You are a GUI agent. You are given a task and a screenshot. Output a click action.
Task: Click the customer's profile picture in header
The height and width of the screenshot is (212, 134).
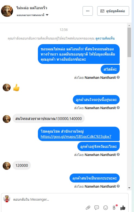point(7,11)
